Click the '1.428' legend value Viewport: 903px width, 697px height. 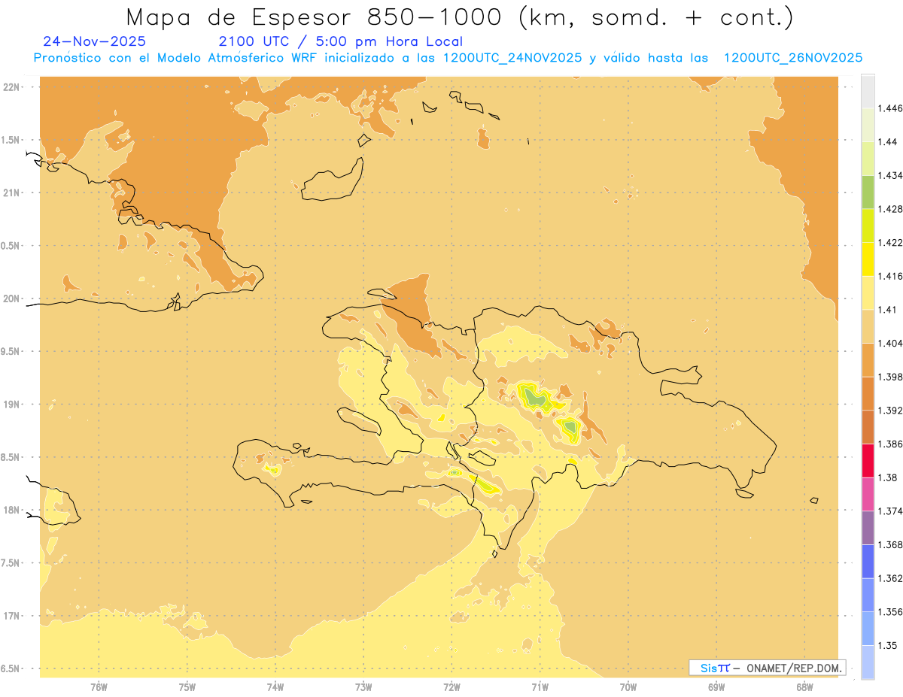(889, 209)
